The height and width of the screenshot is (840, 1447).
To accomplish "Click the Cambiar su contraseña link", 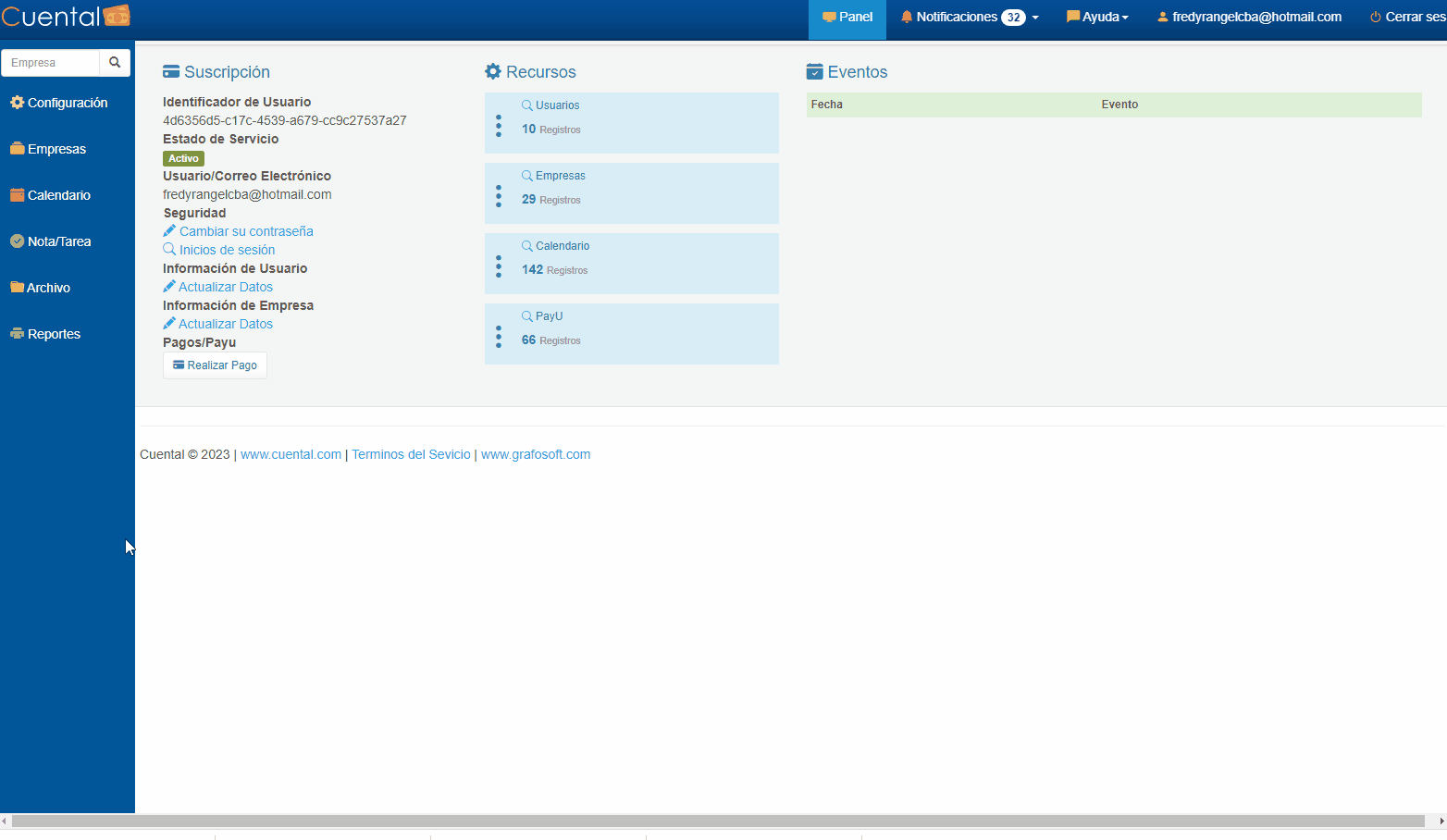I will (x=245, y=231).
